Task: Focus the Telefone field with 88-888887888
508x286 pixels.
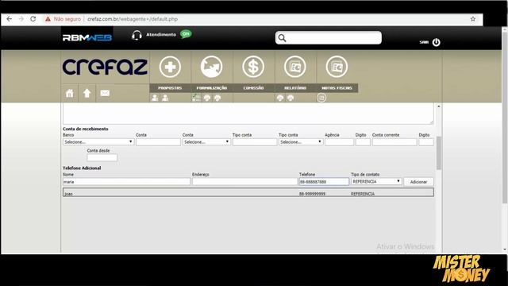Action: (324, 182)
